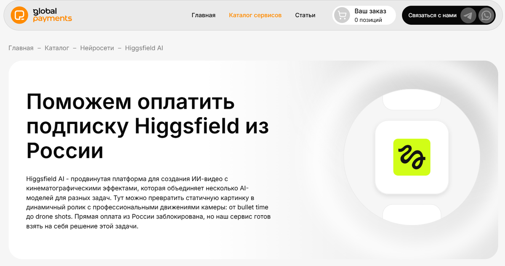This screenshot has height=266, width=505.
Task: Open the Нейросети breadcrumb link
Action: pos(97,48)
